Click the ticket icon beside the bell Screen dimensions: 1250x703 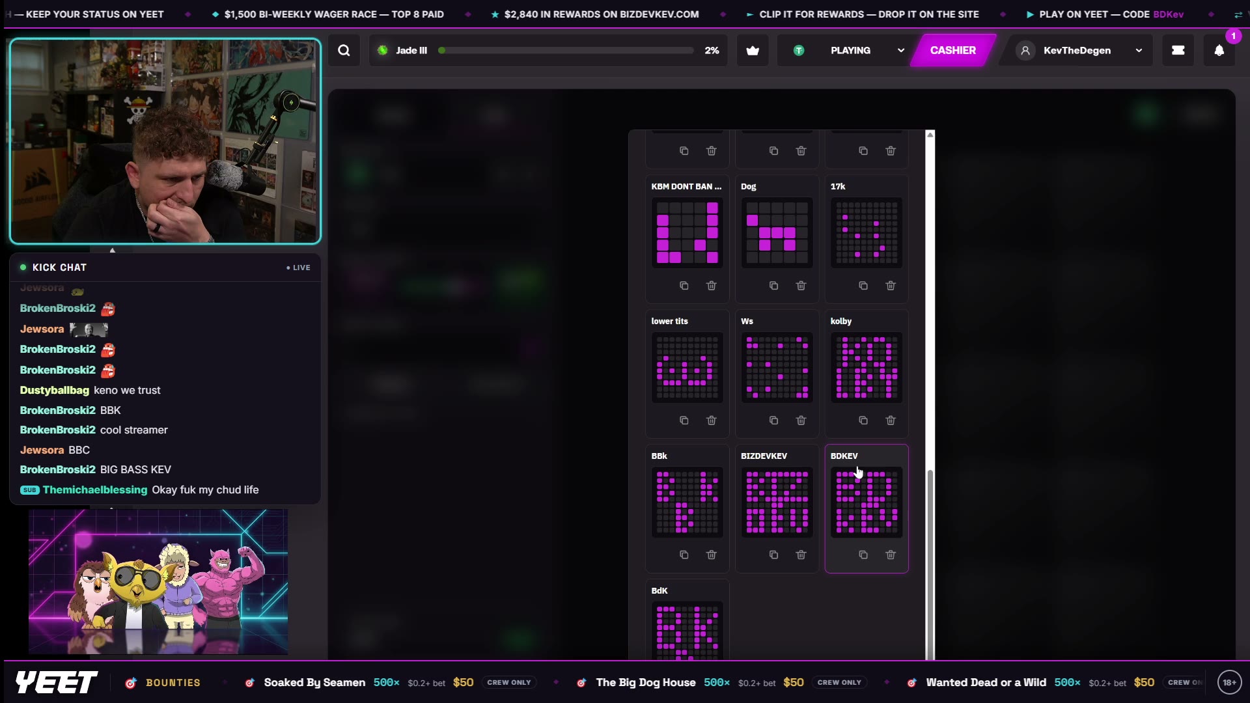click(1178, 50)
